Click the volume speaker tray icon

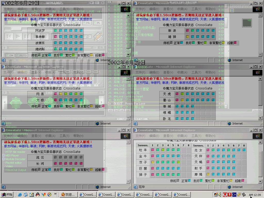tap(220, 195)
